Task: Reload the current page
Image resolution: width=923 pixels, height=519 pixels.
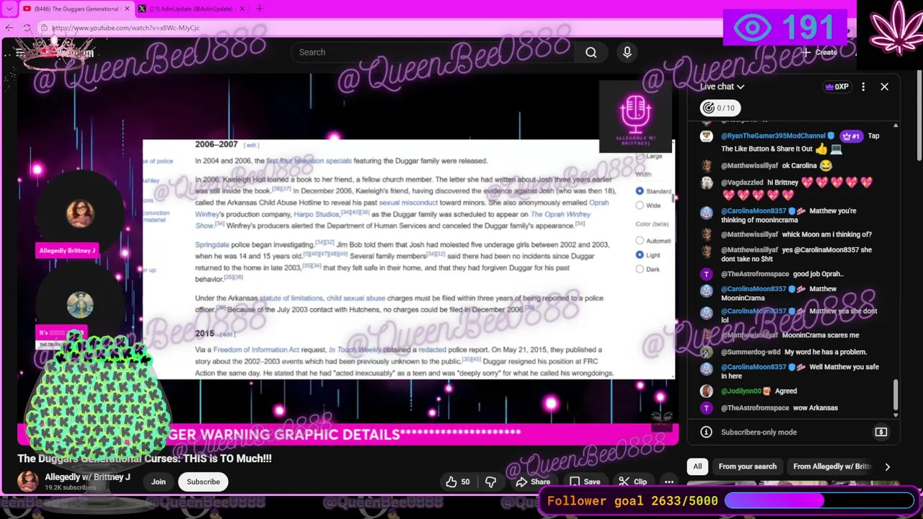Action: click(x=27, y=27)
